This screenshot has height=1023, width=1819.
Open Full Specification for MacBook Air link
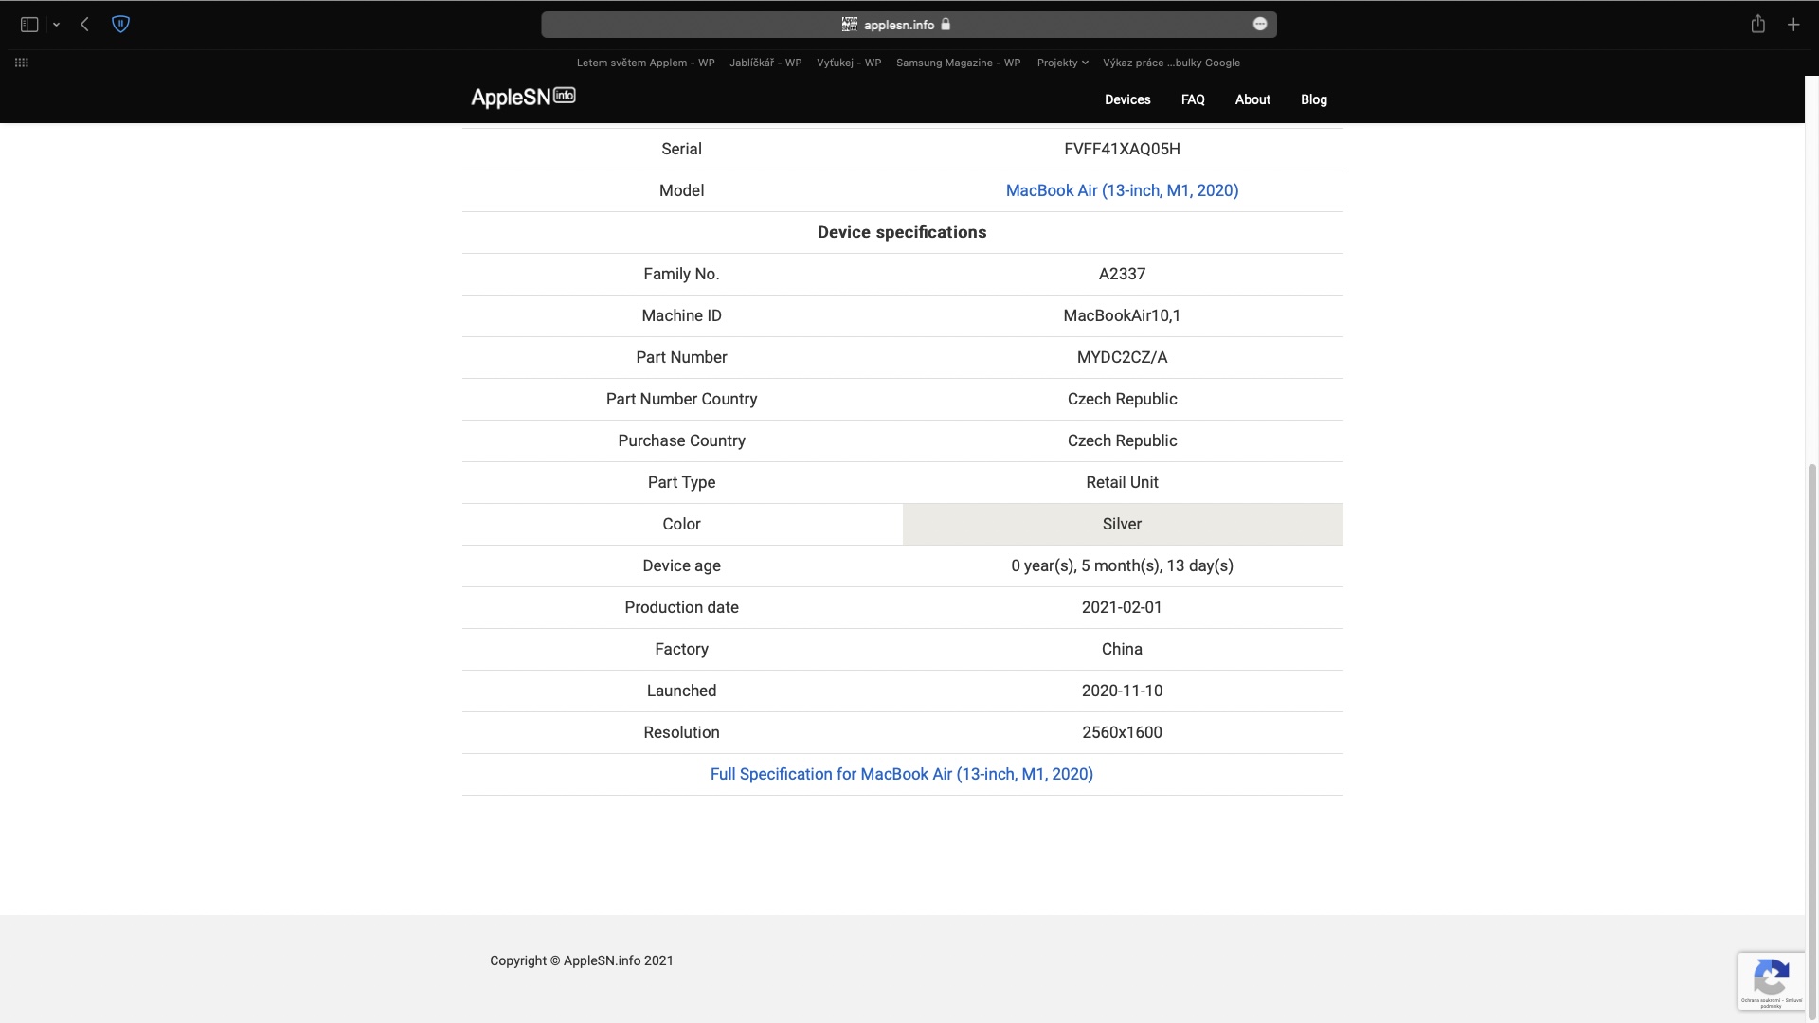(901, 774)
